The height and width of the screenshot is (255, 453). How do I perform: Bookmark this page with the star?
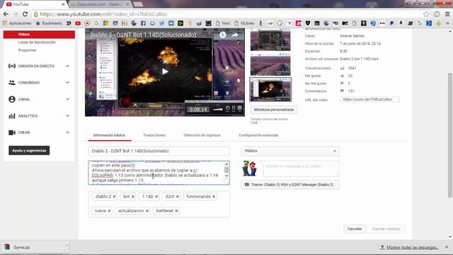point(426,14)
